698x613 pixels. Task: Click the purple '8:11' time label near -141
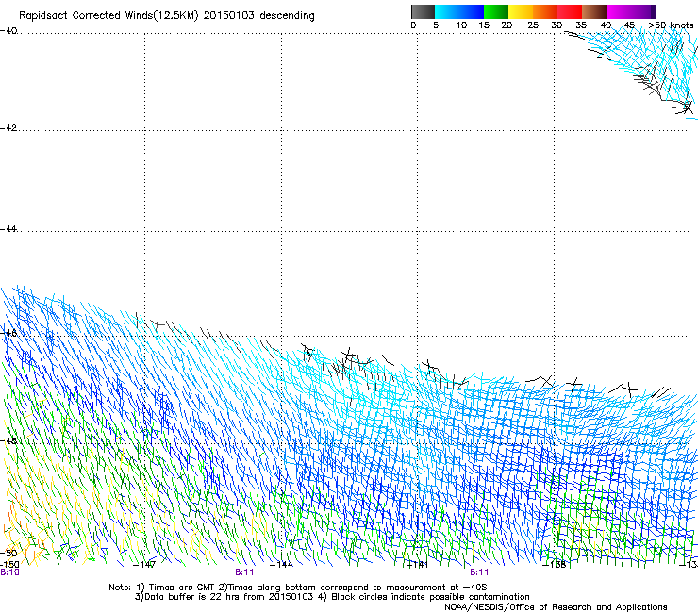tap(479, 572)
